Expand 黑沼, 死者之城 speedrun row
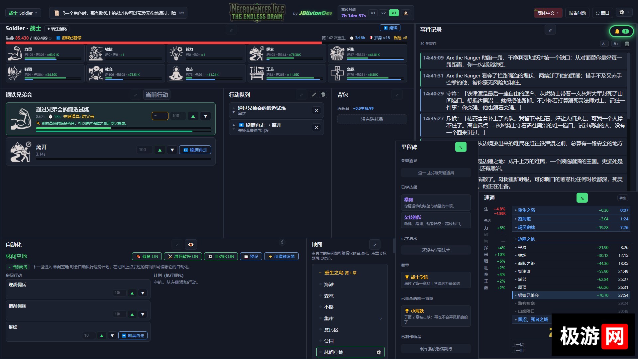Screen dimensions: 638x359 click(532, 319)
